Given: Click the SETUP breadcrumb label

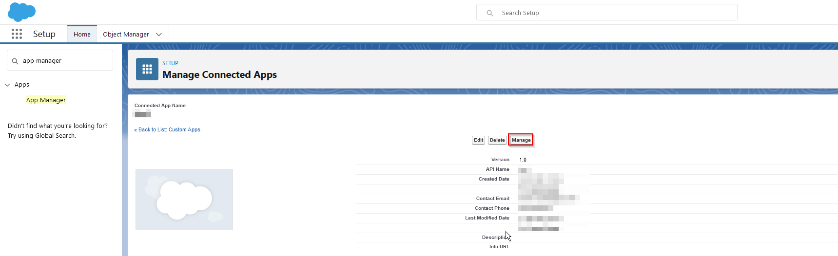Looking at the screenshot, I should pos(170,63).
